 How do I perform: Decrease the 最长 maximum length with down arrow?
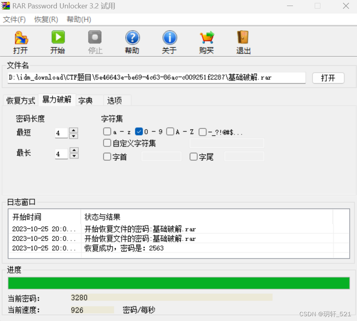point(74,156)
